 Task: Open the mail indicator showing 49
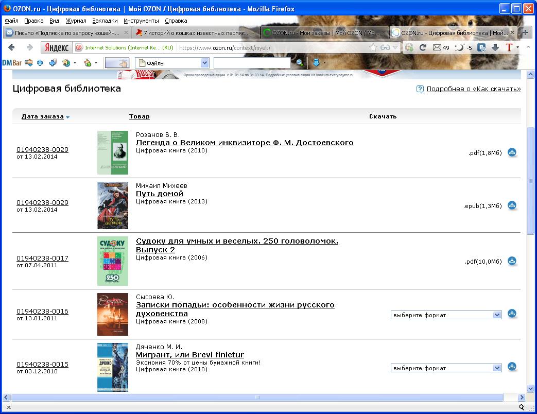click(x=441, y=47)
